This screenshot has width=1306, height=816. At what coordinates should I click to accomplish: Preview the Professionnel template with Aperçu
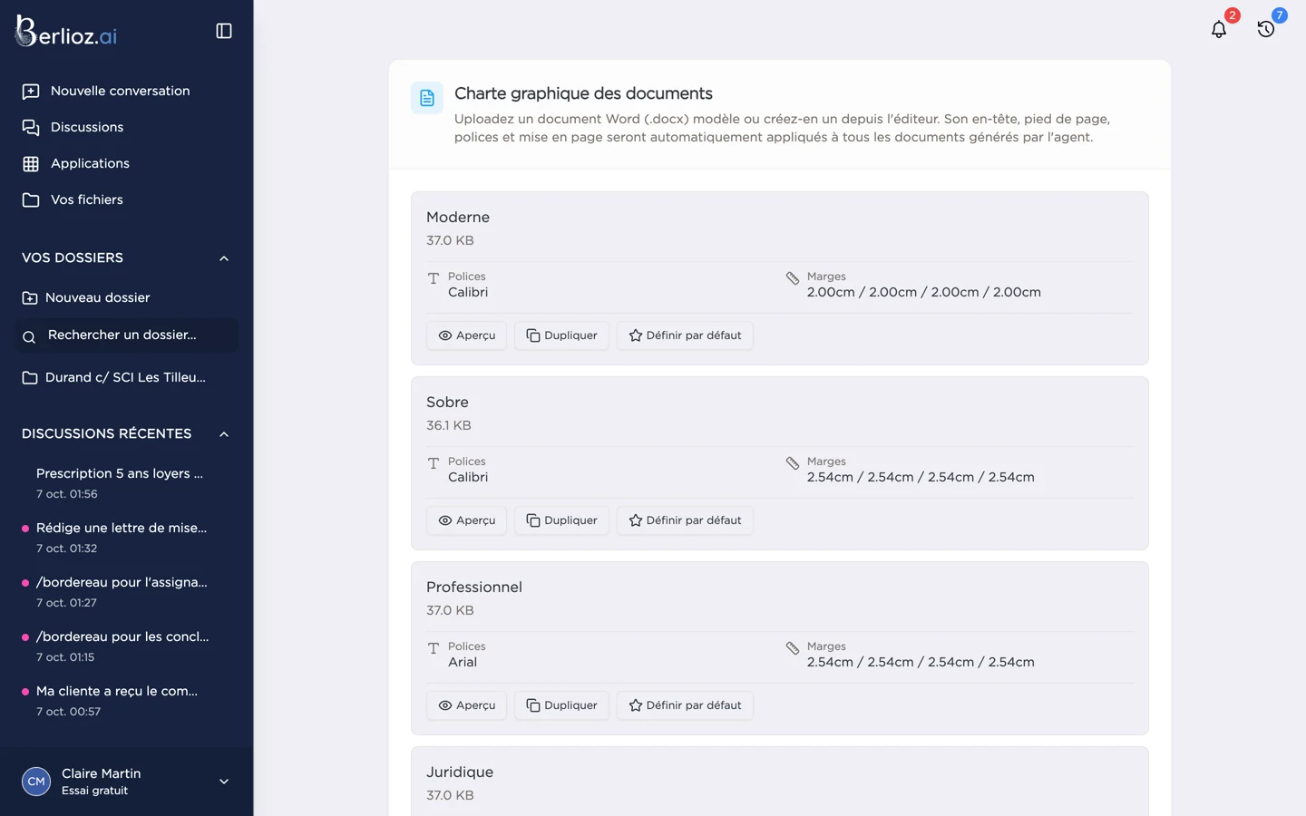467,705
